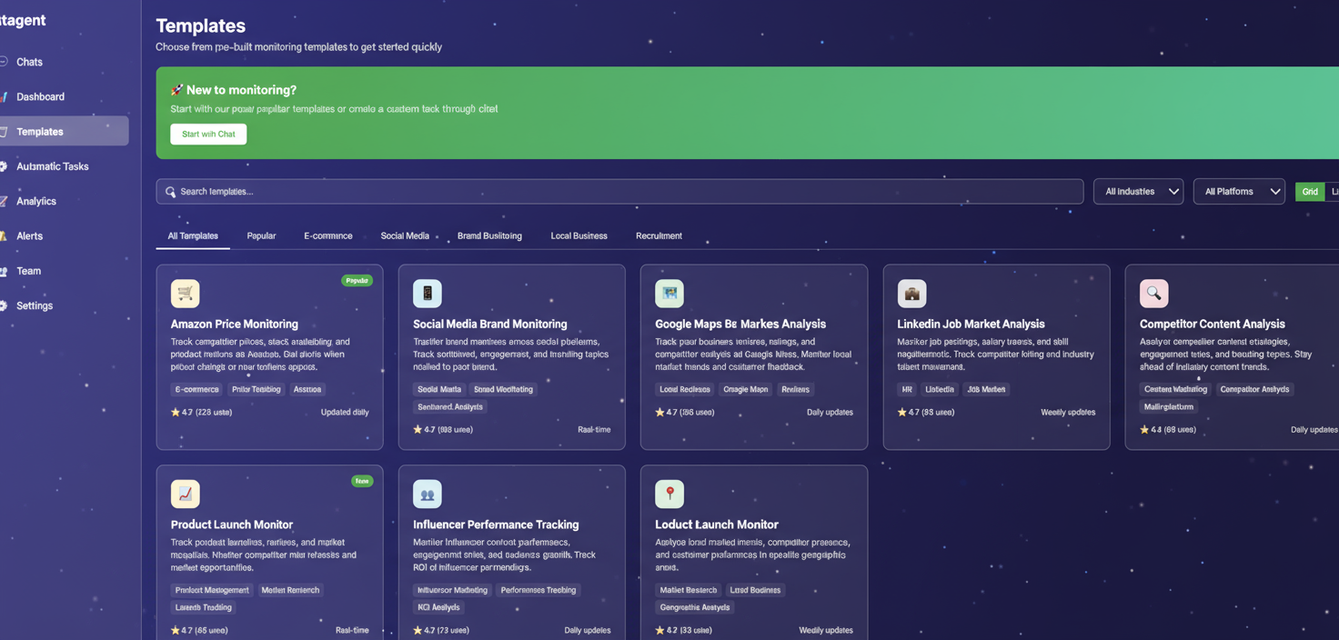Image resolution: width=1339 pixels, height=640 pixels.
Task: Expand the All Platforms dropdown
Action: pos(1239,191)
